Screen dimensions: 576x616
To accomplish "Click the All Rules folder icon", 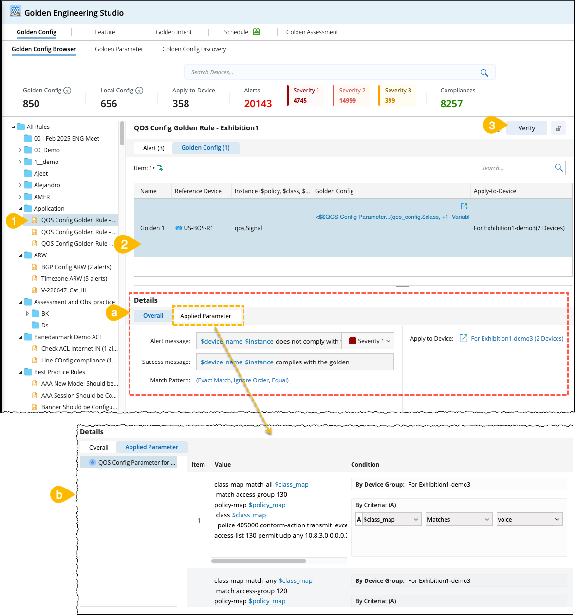I will pos(21,127).
